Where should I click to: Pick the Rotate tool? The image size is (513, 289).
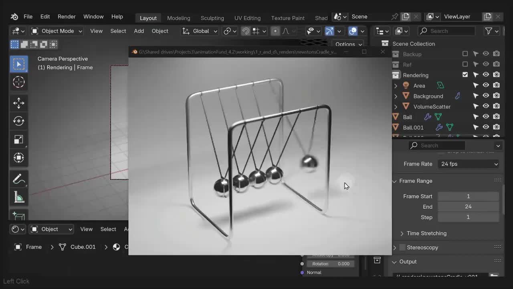pos(19,121)
